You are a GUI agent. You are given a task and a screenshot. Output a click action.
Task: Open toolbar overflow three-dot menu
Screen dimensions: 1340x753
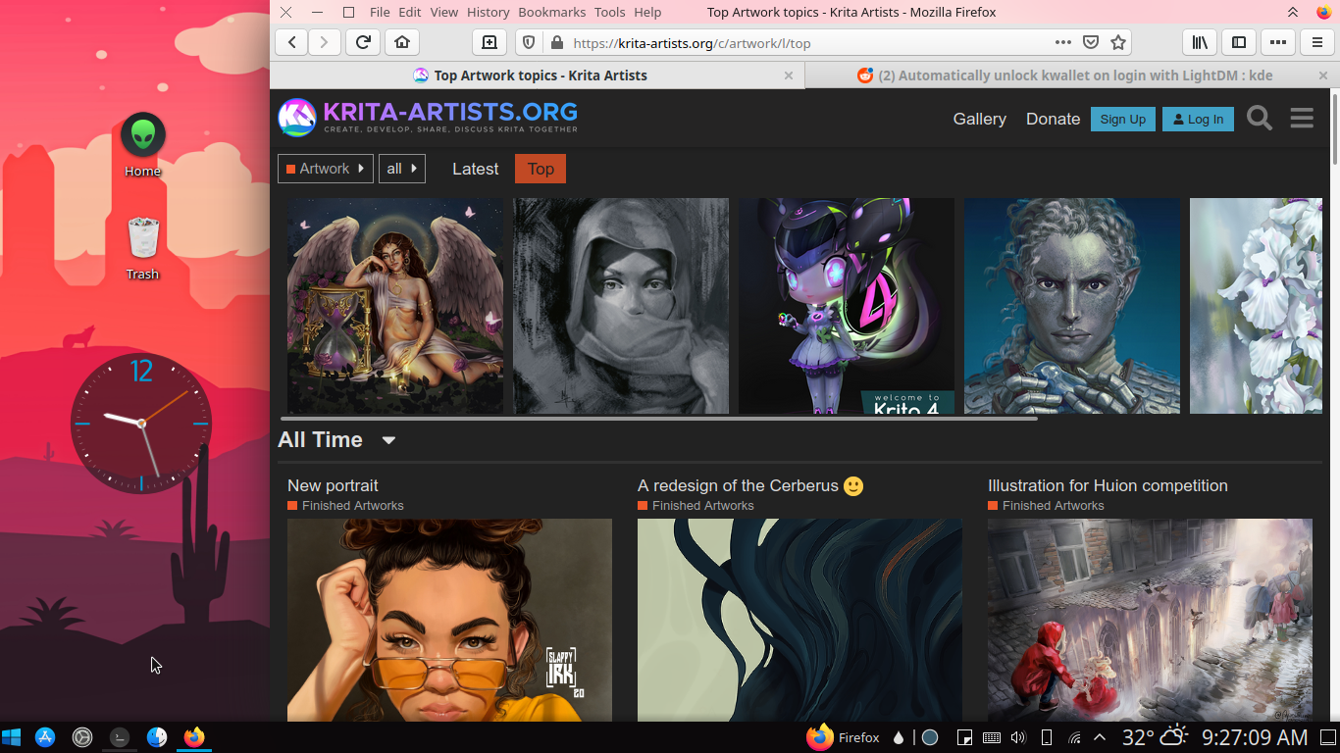click(1278, 42)
